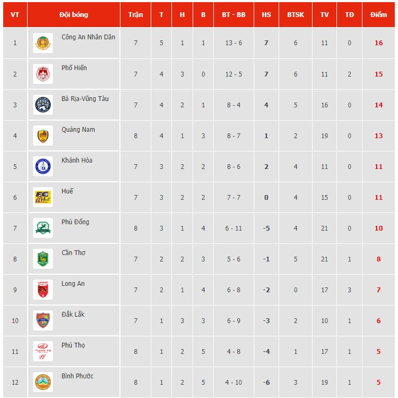The height and width of the screenshot is (398, 398).
Task: Open the Bà Rịa-Vũng Tàu team name link
Action: click(85, 99)
